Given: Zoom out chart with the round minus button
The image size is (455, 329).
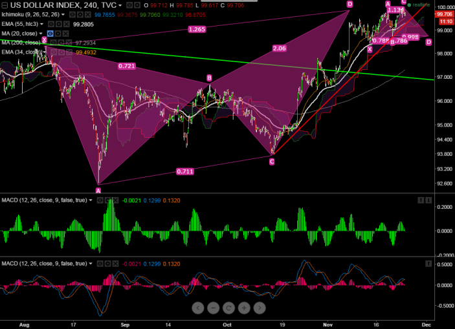Looking at the screenshot, I should click(214, 308).
